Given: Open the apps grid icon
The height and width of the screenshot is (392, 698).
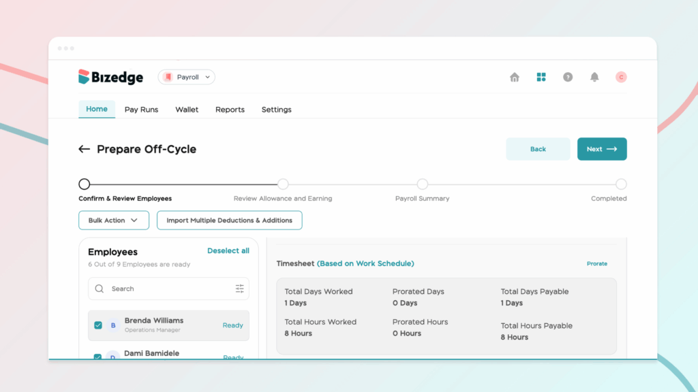Looking at the screenshot, I should coord(541,78).
